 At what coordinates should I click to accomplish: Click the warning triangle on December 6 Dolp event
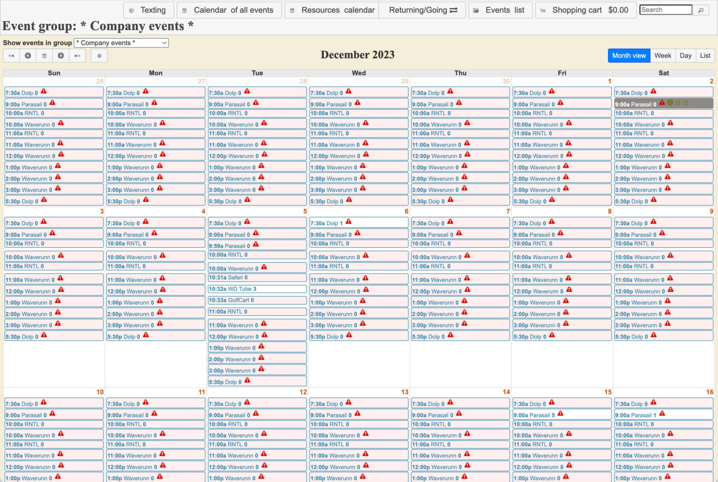click(x=348, y=221)
